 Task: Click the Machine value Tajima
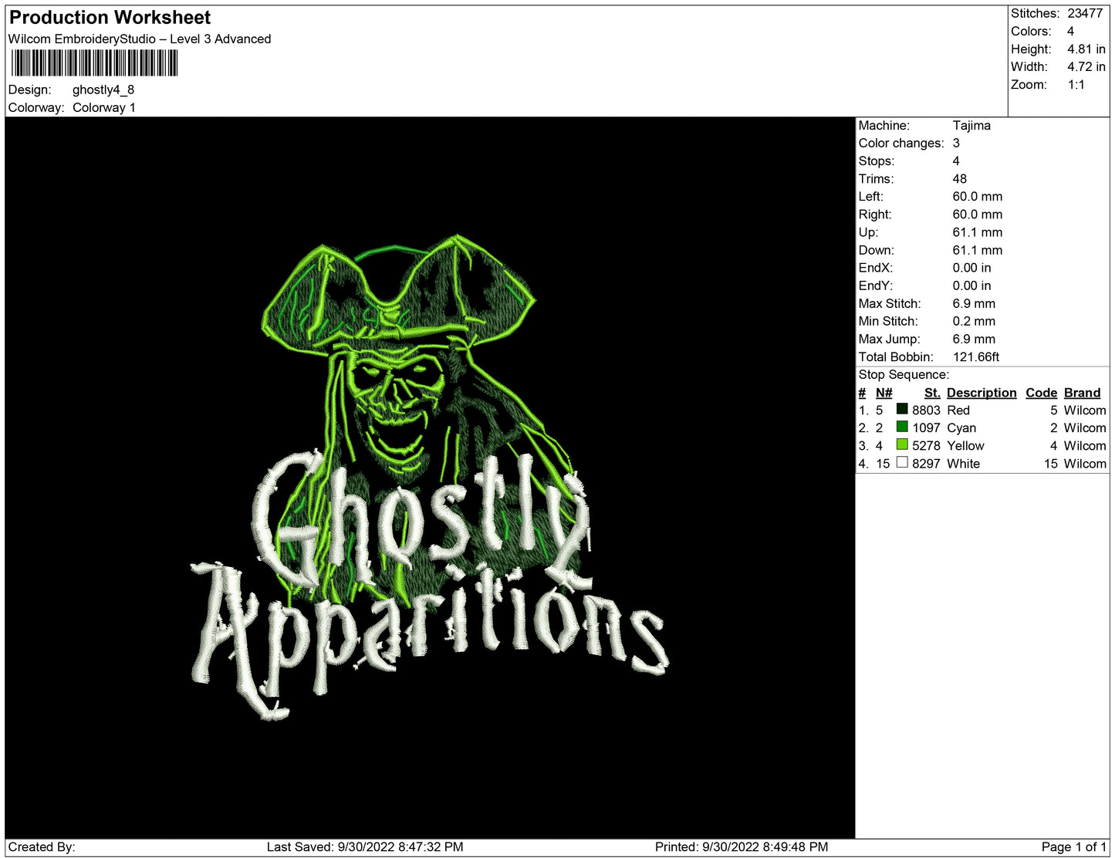coord(971,125)
